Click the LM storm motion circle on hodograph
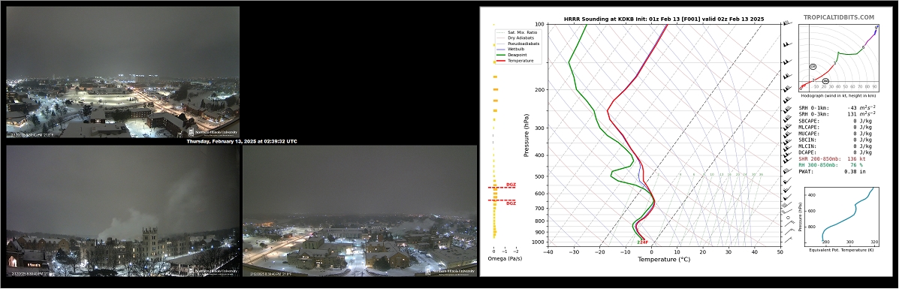The image size is (899, 289). [x=813, y=67]
